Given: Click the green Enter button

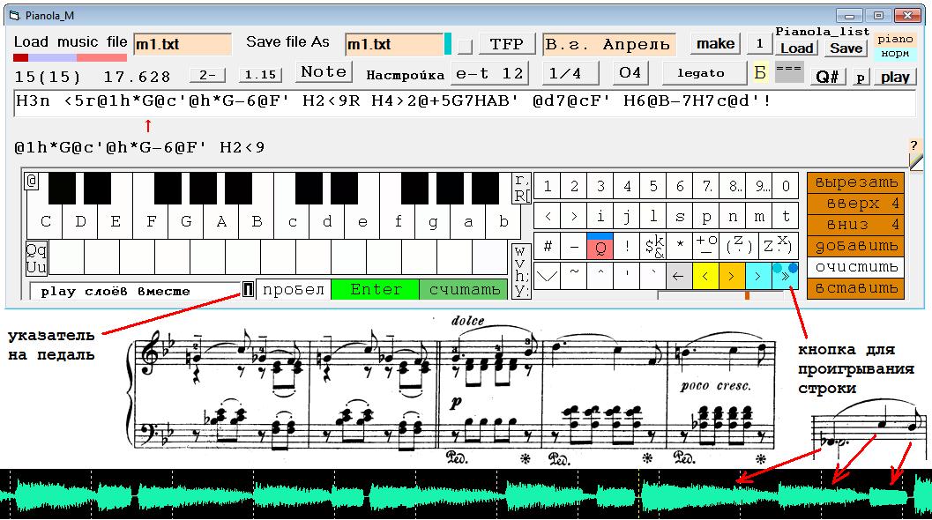Looking at the screenshot, I should (x=376, y=289).
